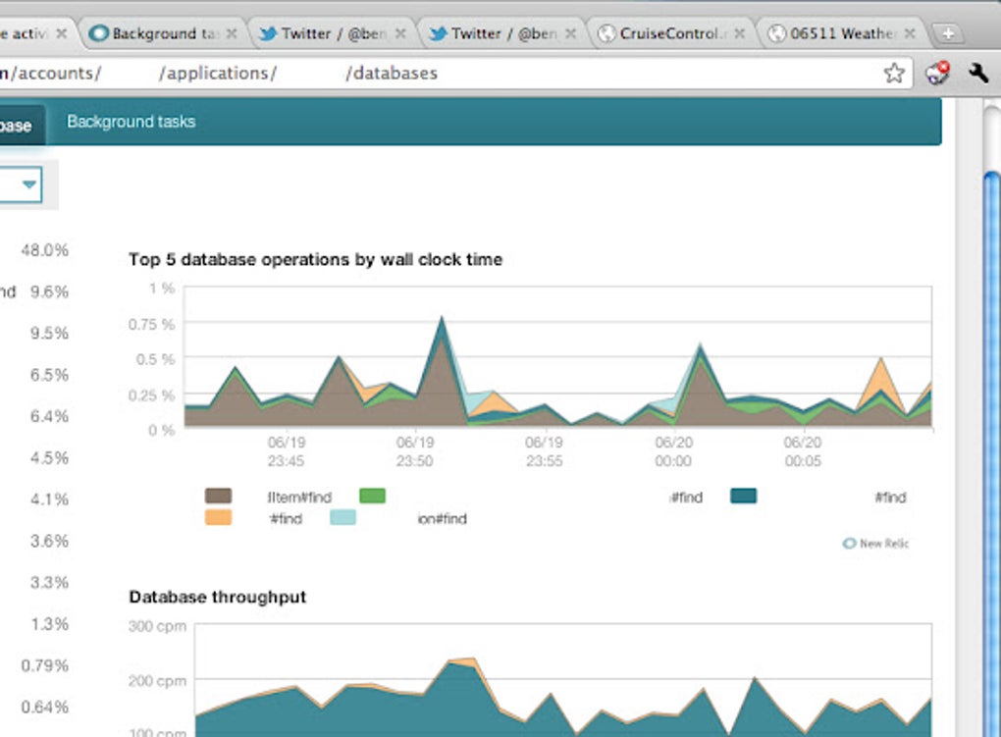Viewport: 1001px width, 737px height.
Task: Click the green series swatch in the legend
Action: (x=372, y=496)
